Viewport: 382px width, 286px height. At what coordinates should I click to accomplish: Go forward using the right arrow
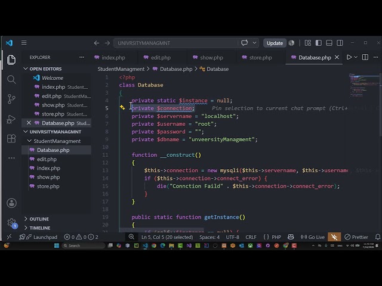pyautogui.click(x=107, y=43)
